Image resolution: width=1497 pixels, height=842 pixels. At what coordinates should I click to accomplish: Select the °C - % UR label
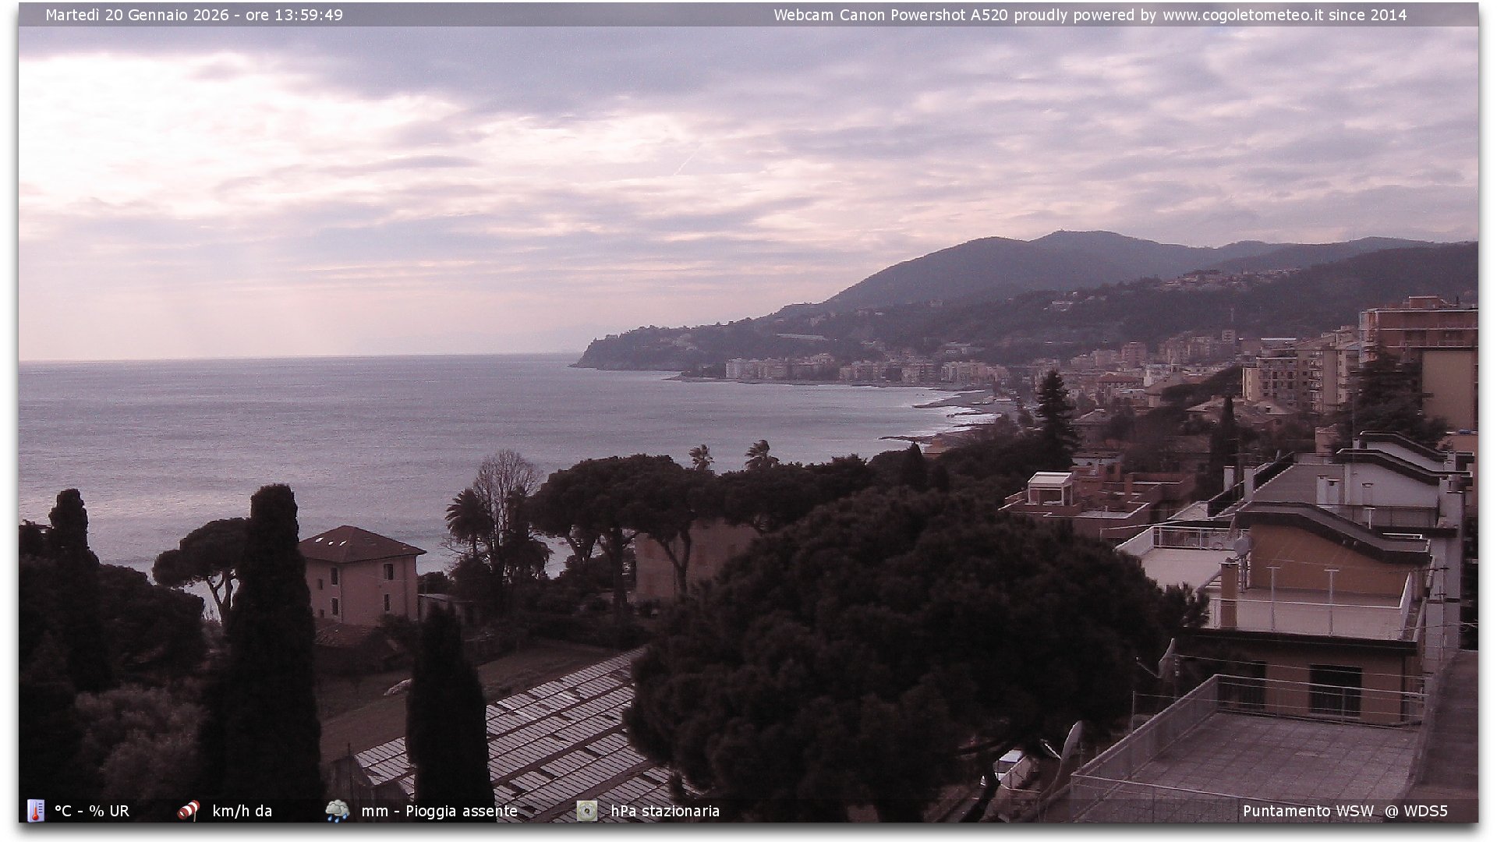pyautogui.click(x=91, y=811)
